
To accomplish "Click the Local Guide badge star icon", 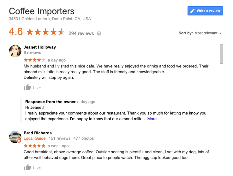I will click(19, 140).
